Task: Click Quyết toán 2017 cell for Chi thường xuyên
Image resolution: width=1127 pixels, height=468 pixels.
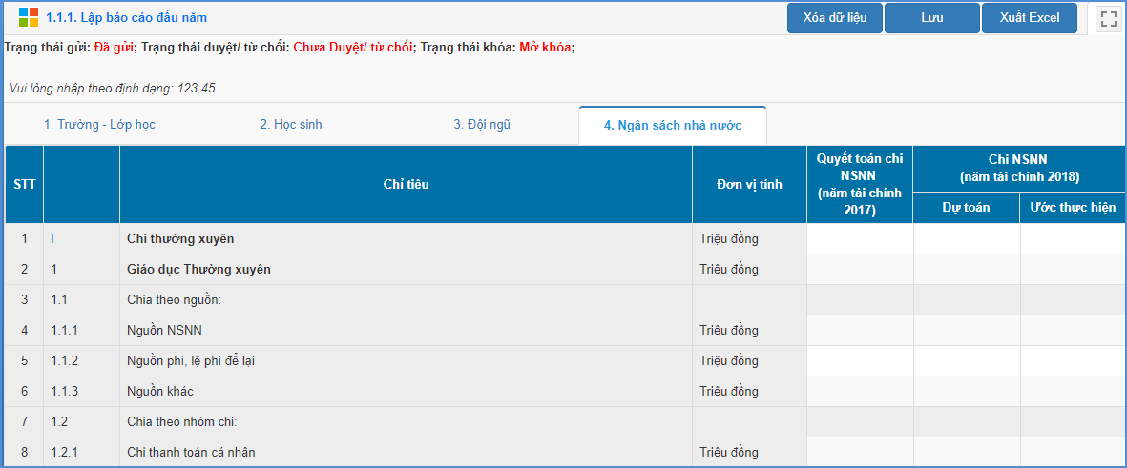Action: [x=860, y=239]
